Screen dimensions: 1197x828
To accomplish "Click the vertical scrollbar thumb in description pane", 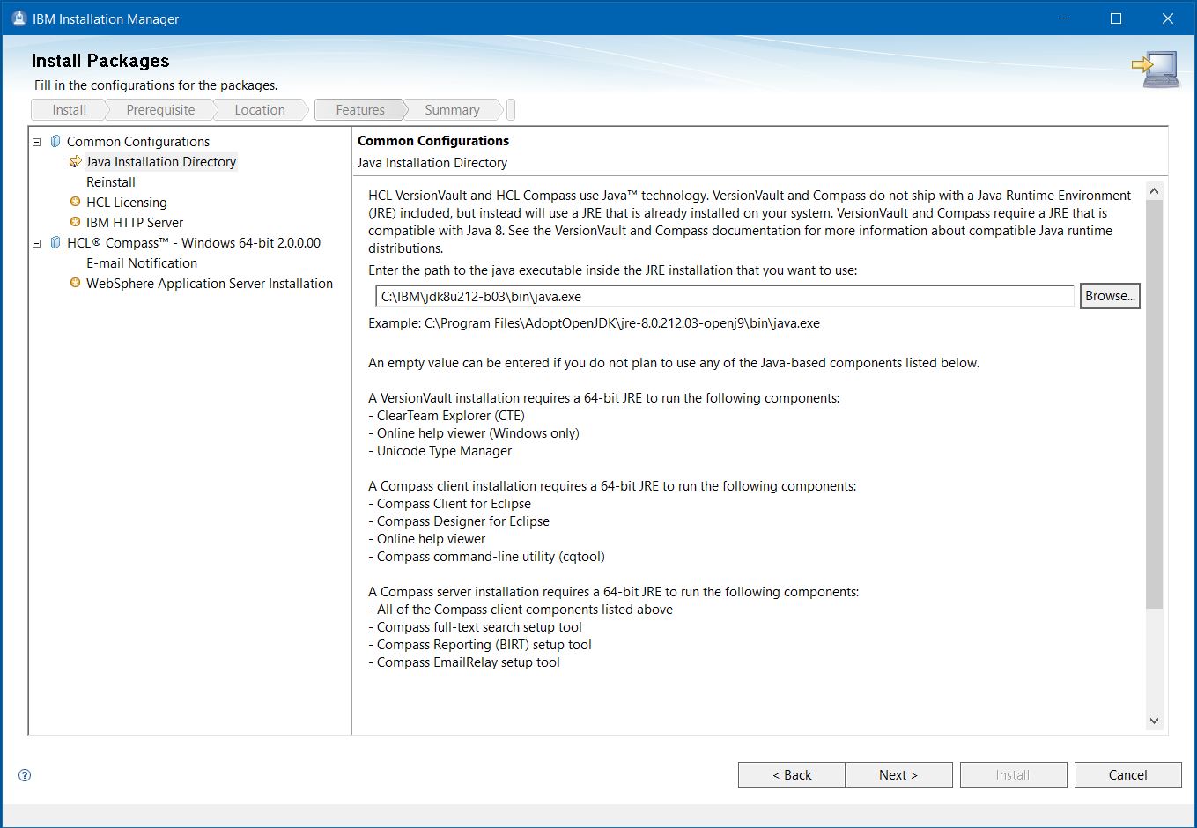I will (1155, 403).
